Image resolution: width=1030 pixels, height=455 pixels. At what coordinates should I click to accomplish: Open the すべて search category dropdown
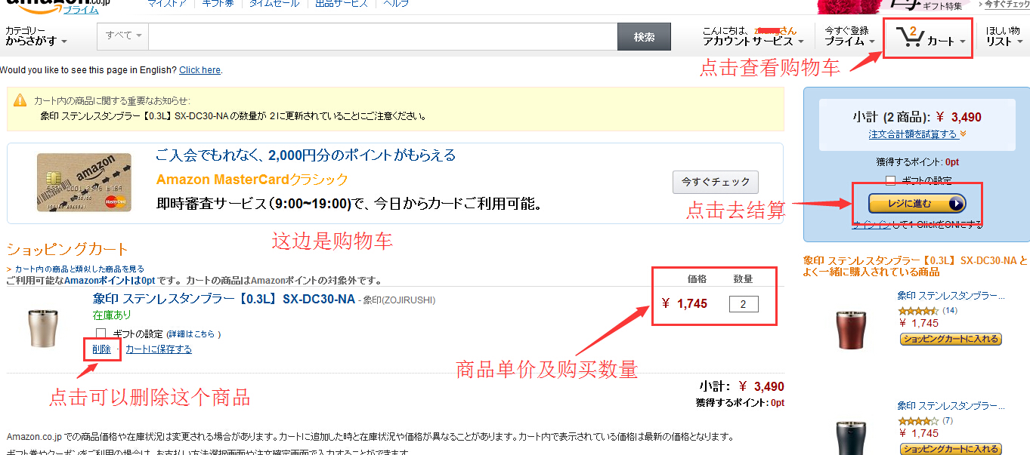(x=124, y=36)
